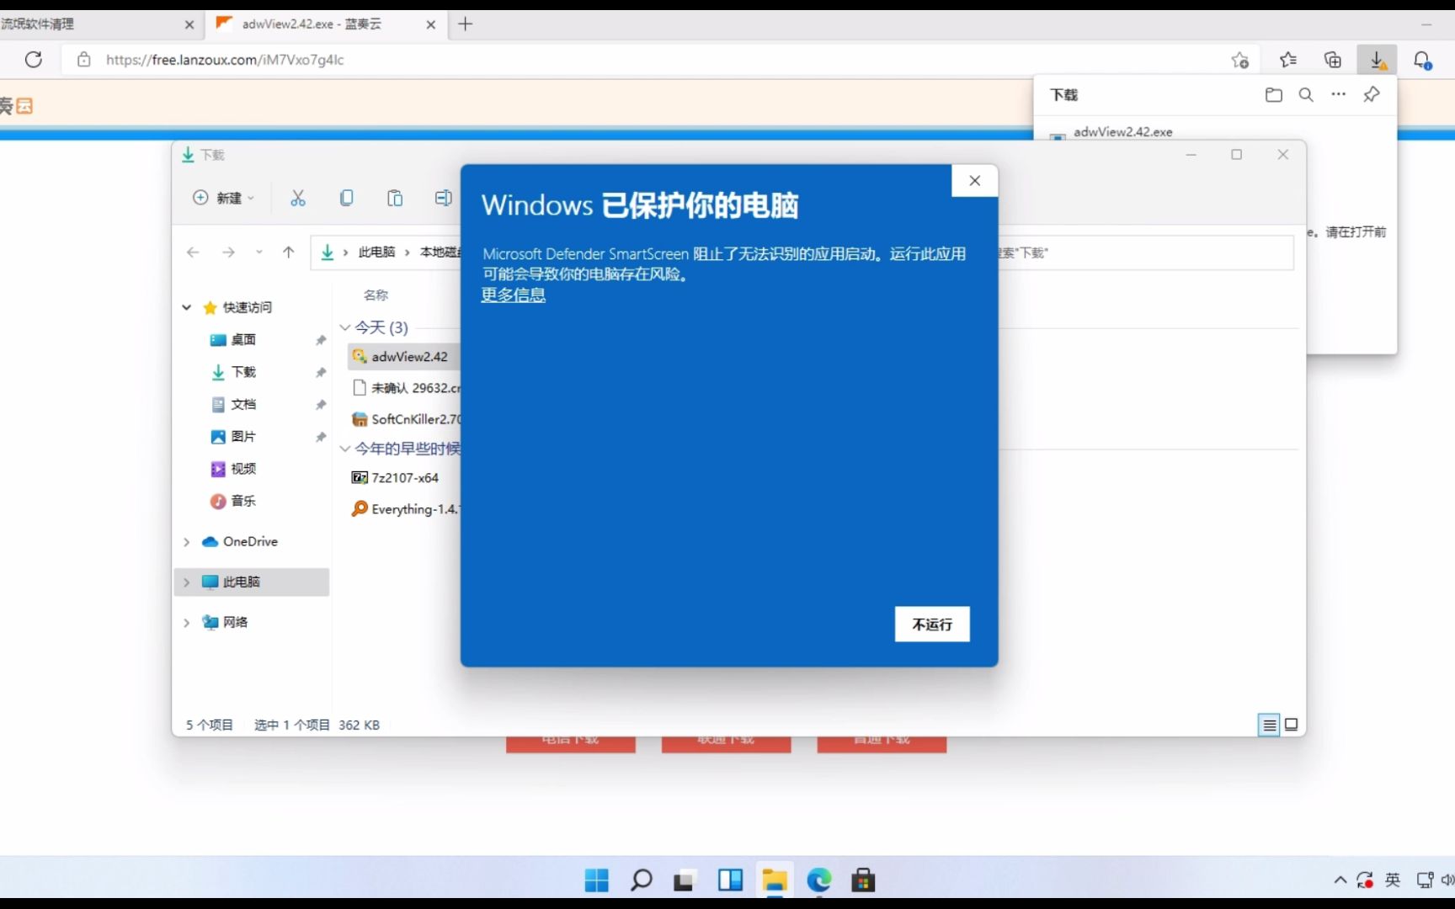Collapse the 今天 (3) file group
Viewport: 1455px width, 909px height.
pos(344,327)
